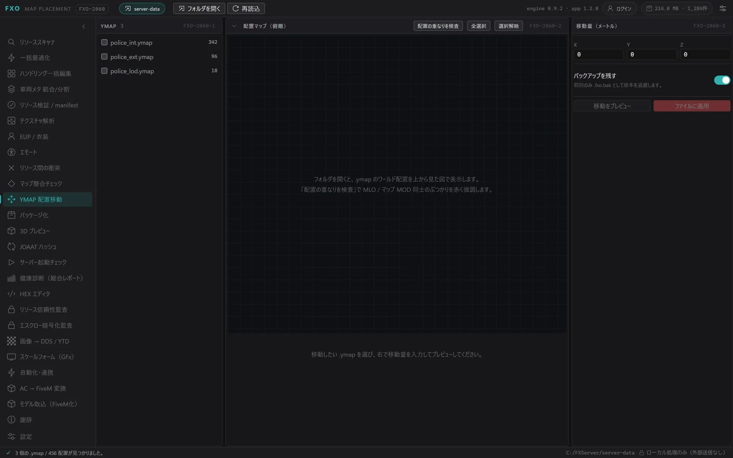Click the JOAAT ハッシュ refresh icon
Screen dimensions: 733x458
coord(11,247)
